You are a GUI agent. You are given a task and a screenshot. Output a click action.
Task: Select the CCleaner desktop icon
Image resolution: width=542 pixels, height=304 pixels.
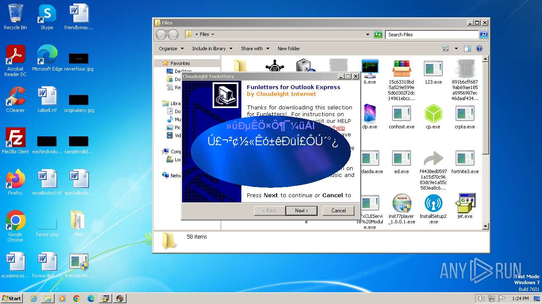(15, 100)
